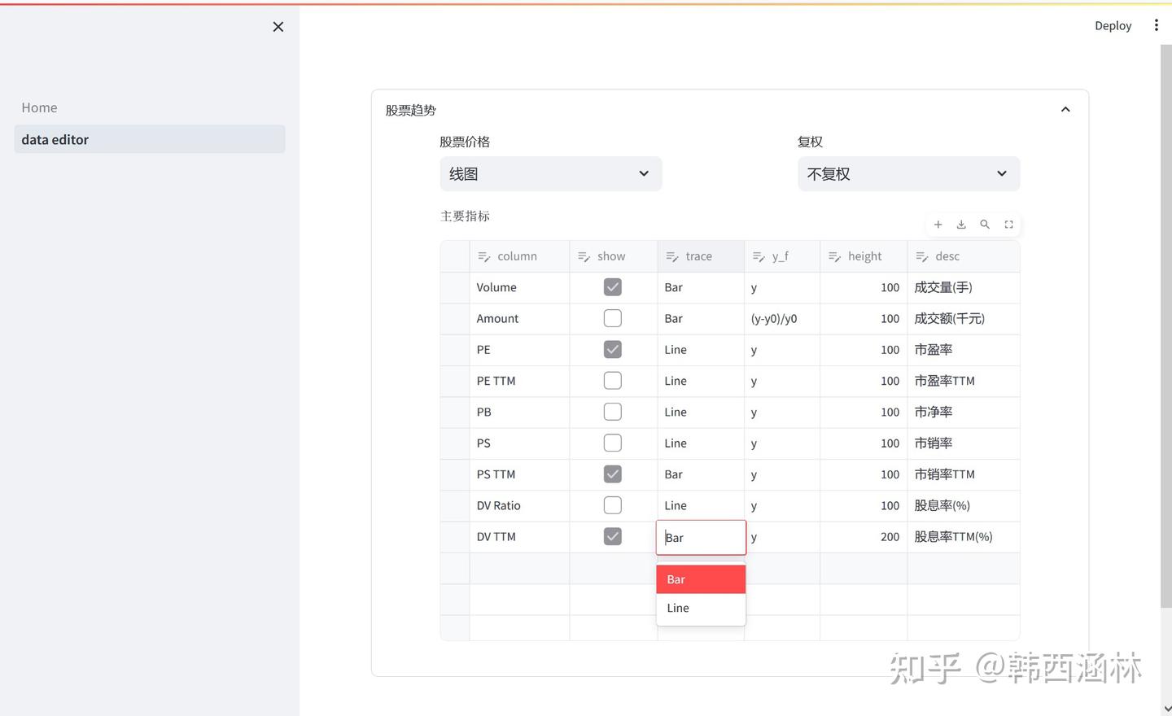
Task: Disable show for the PS TTM row
Action: tap(612, 474)
